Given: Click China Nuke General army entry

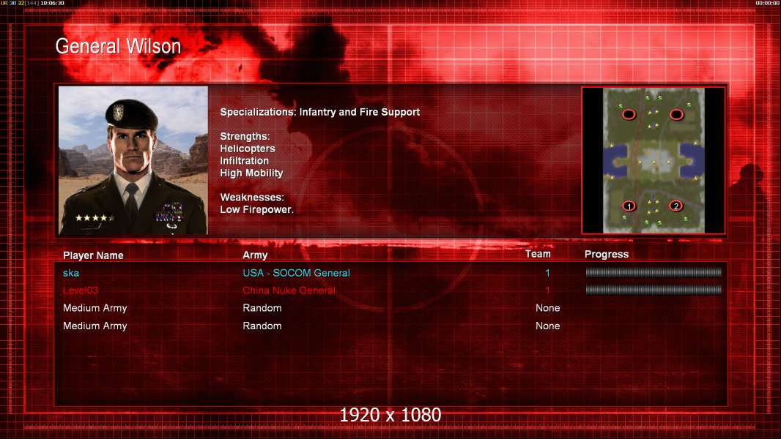Looking at the screenshot, I should 289,290.
